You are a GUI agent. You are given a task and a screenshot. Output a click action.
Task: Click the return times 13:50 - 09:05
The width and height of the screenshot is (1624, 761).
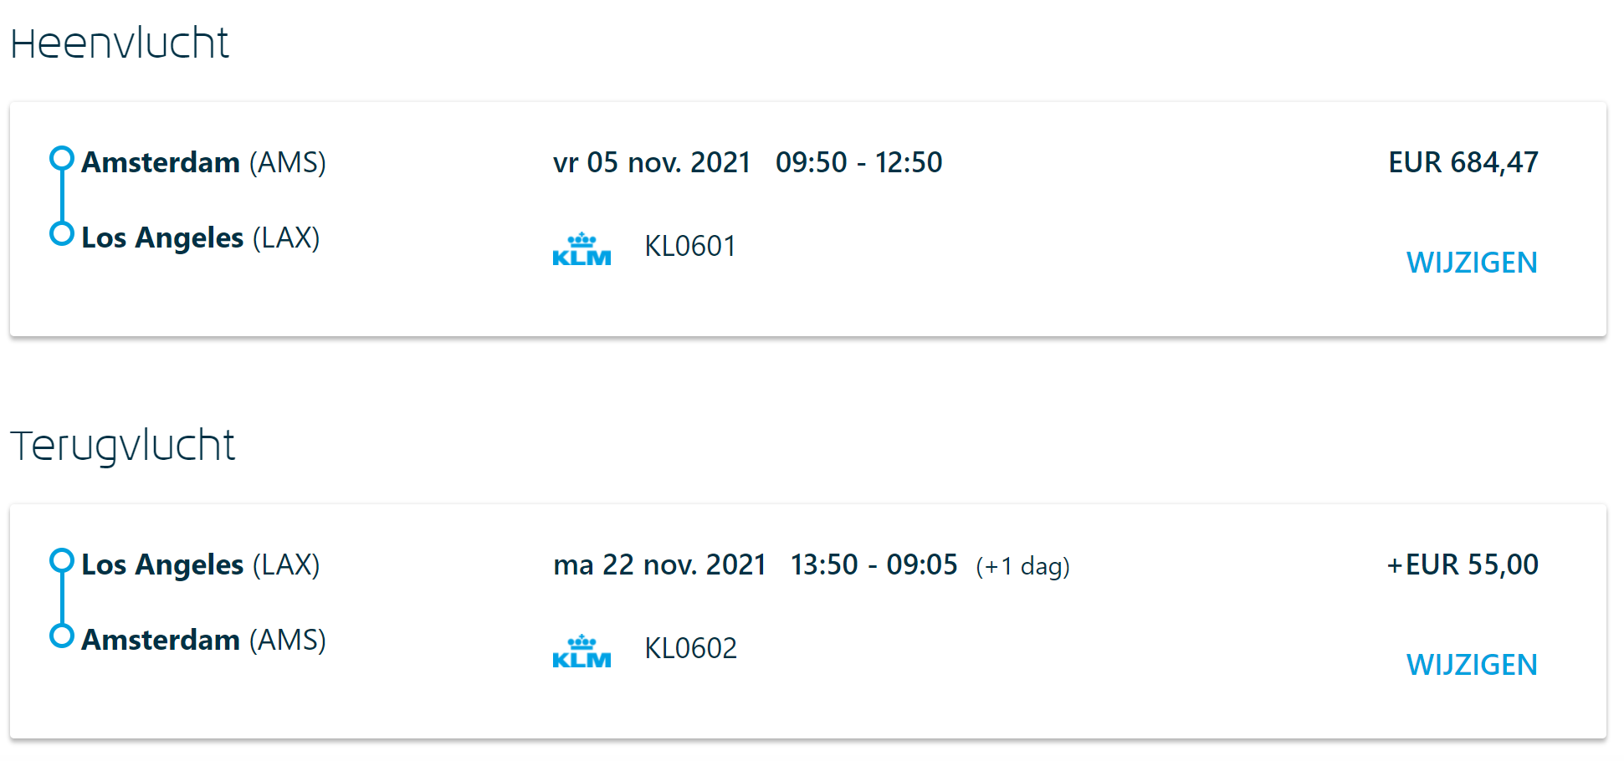873,564
